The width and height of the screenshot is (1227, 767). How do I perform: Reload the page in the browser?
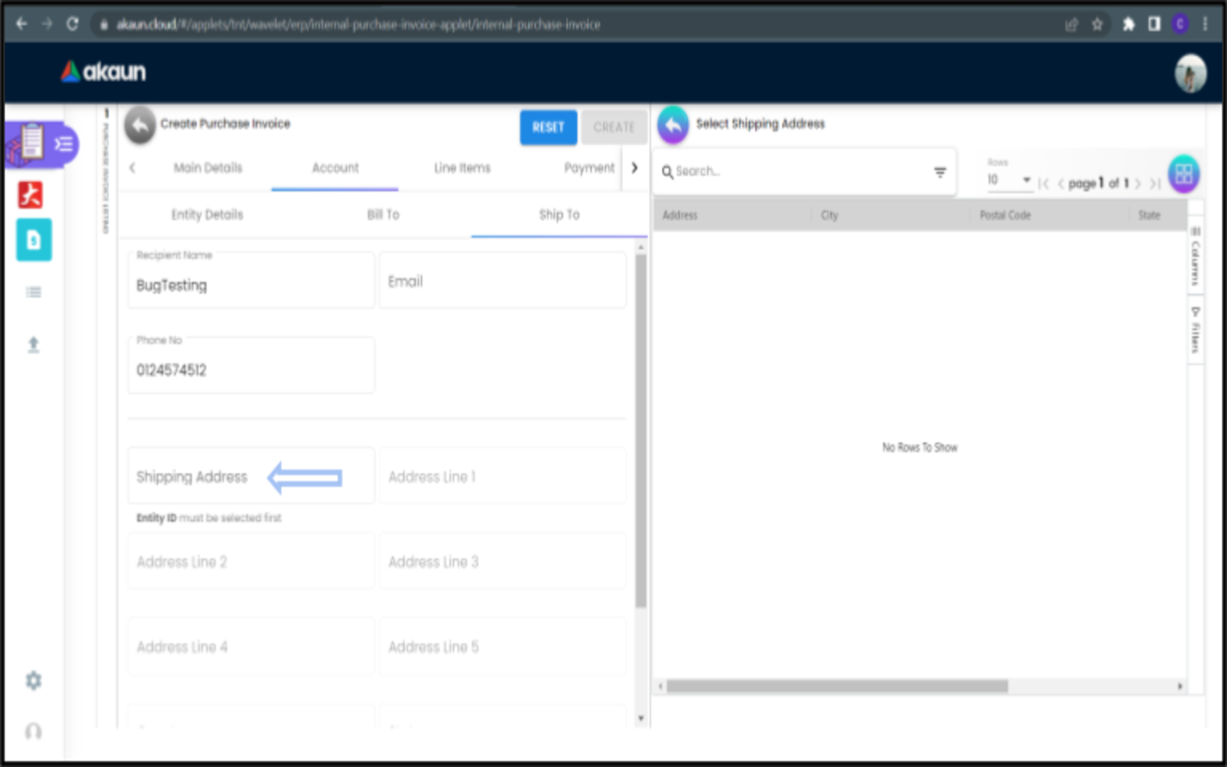[x=72, y=24]
